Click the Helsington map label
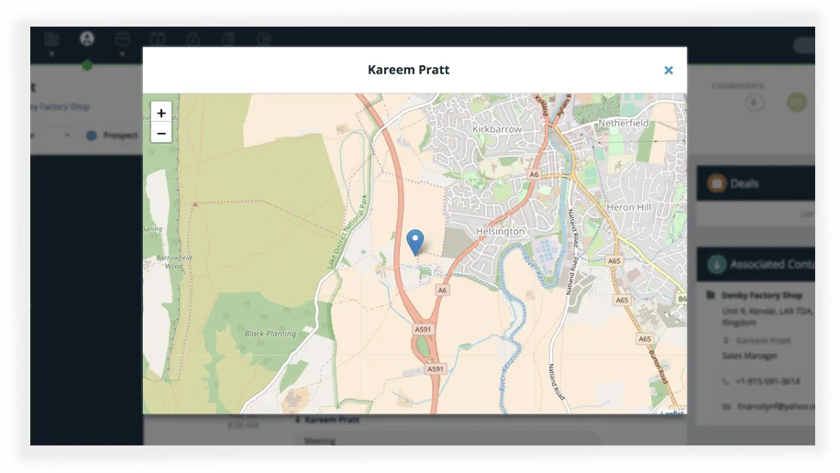The image size is (840, 473). pos(500,231)
